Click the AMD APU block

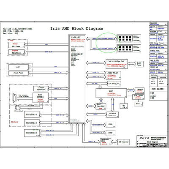click(x=77, y=79)
